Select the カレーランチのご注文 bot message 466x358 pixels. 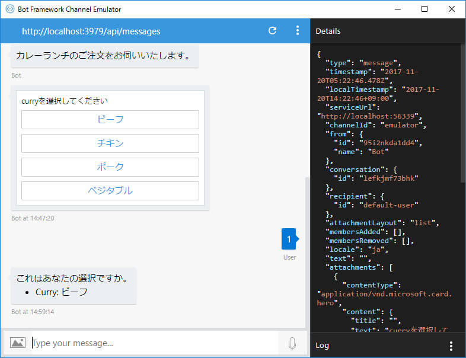[x=104, y=56]
